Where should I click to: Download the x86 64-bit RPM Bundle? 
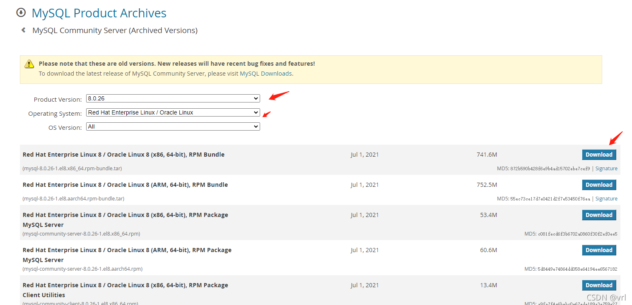[x=599, y=155]
